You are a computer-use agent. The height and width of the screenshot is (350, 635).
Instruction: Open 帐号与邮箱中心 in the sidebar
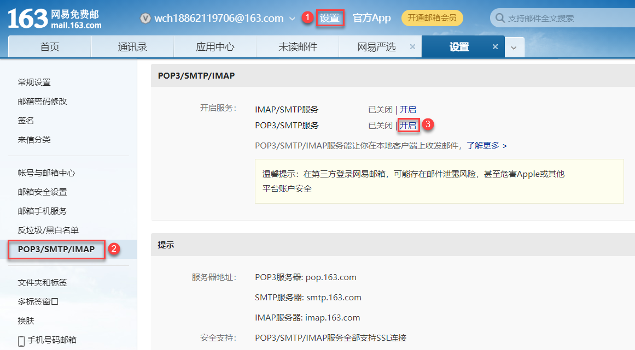click(46, 173)
